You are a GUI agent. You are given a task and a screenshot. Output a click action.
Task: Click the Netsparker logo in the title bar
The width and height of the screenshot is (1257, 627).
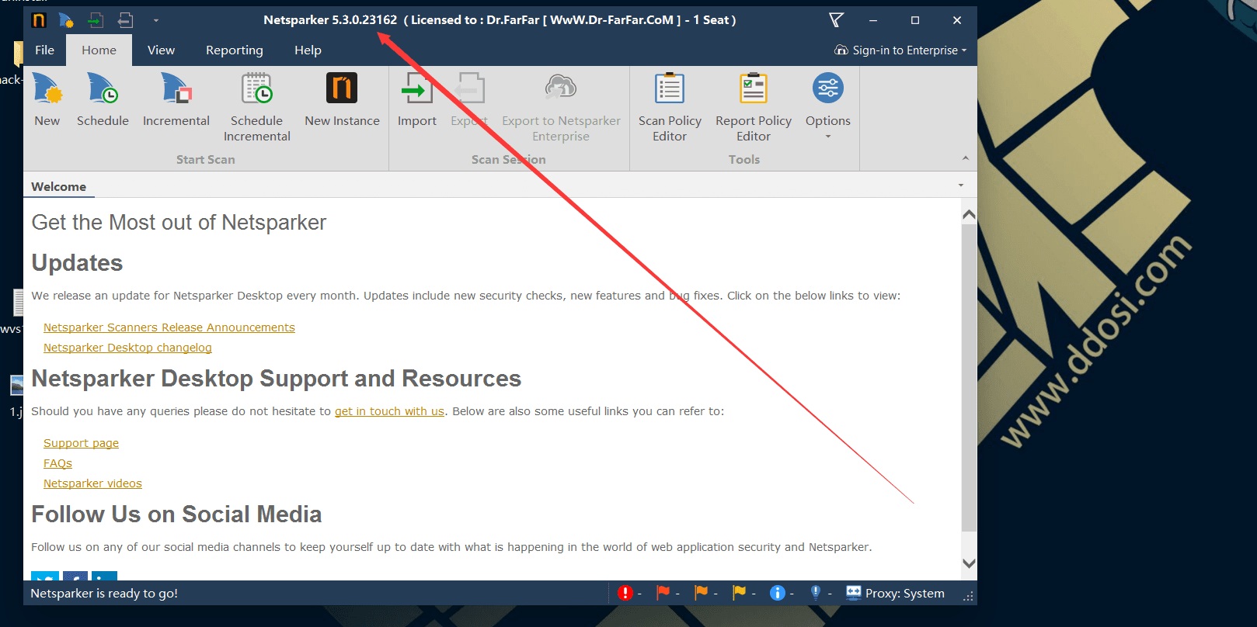click(x=39, y=20)
